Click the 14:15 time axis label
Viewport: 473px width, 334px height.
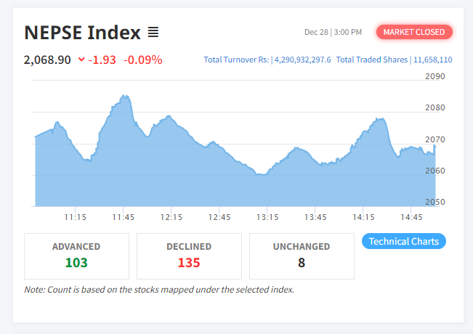[x=363, y=217]
